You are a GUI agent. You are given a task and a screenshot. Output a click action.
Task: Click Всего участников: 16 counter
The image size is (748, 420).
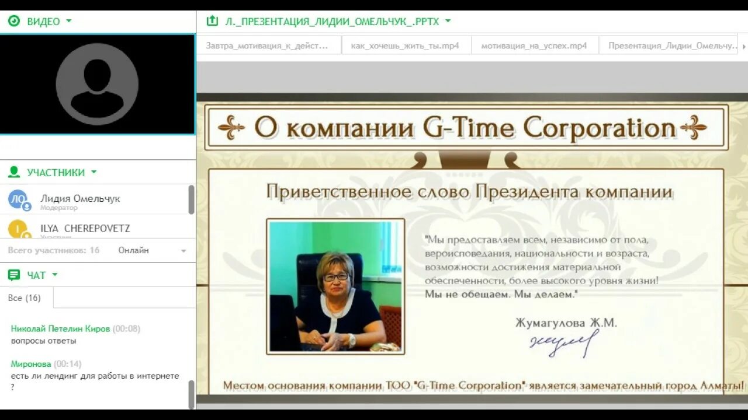tap(54, 250)
